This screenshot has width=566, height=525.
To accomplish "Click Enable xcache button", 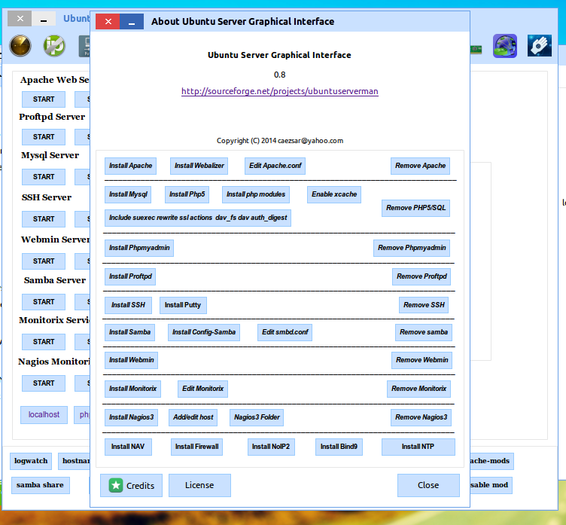I will pyautogui.click(x=334, y=194).
